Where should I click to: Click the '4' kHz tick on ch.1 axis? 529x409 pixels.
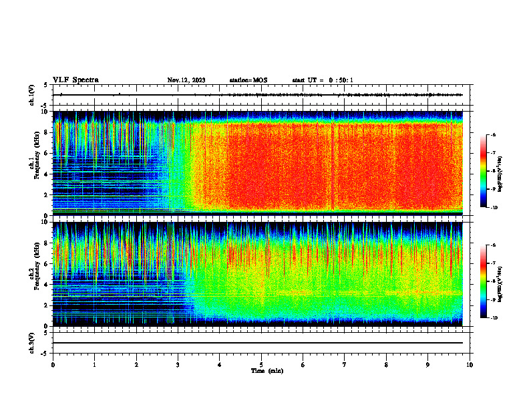[x=46, y=174]
